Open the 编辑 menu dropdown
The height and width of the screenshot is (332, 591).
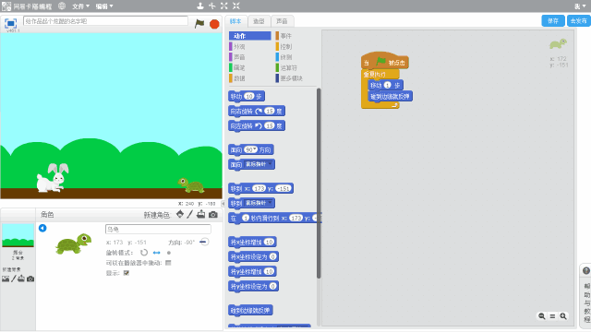104,6
